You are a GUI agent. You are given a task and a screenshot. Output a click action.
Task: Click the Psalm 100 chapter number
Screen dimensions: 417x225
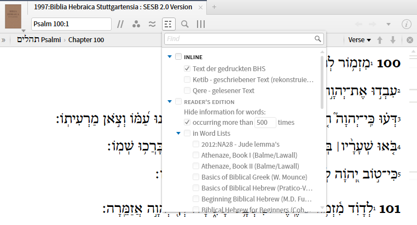click(x=389, y=64)
